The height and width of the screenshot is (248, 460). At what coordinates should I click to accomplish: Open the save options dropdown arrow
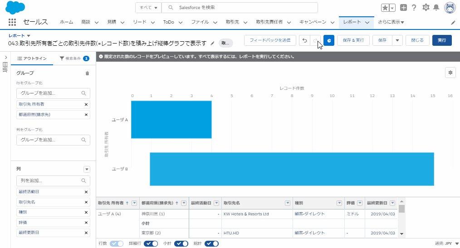[x=397, y=40]
